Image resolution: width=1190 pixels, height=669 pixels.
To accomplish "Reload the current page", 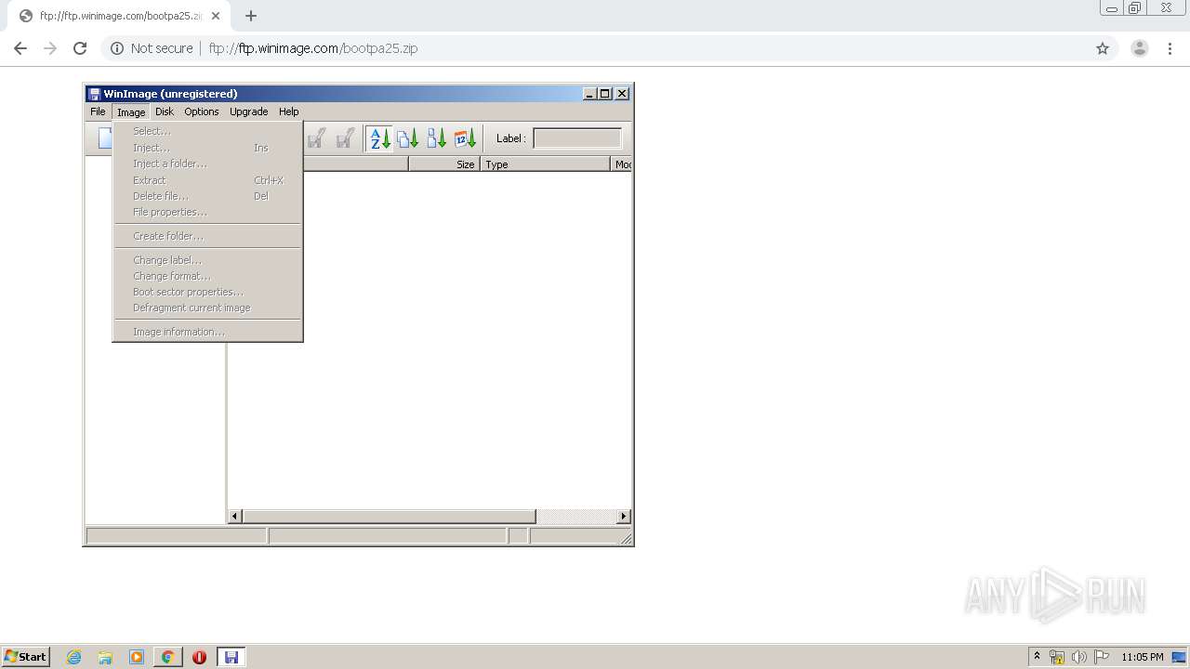I will (80, 48).
